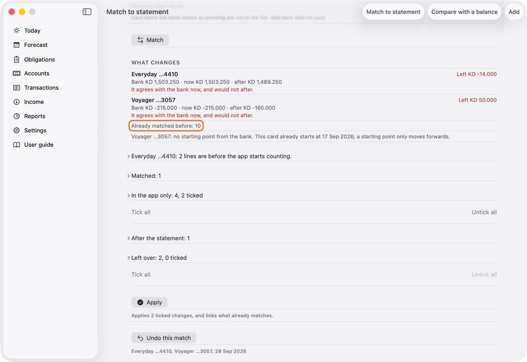
Task: Open Settings in sidebar
Action: (35, 131)
